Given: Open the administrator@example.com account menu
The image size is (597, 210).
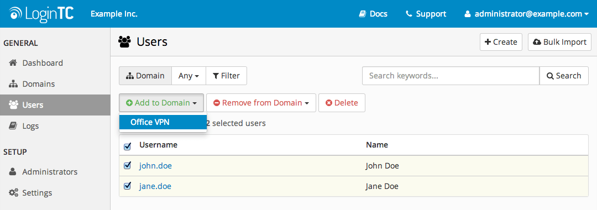Looking at the screenshot, I should click(526, 14).
